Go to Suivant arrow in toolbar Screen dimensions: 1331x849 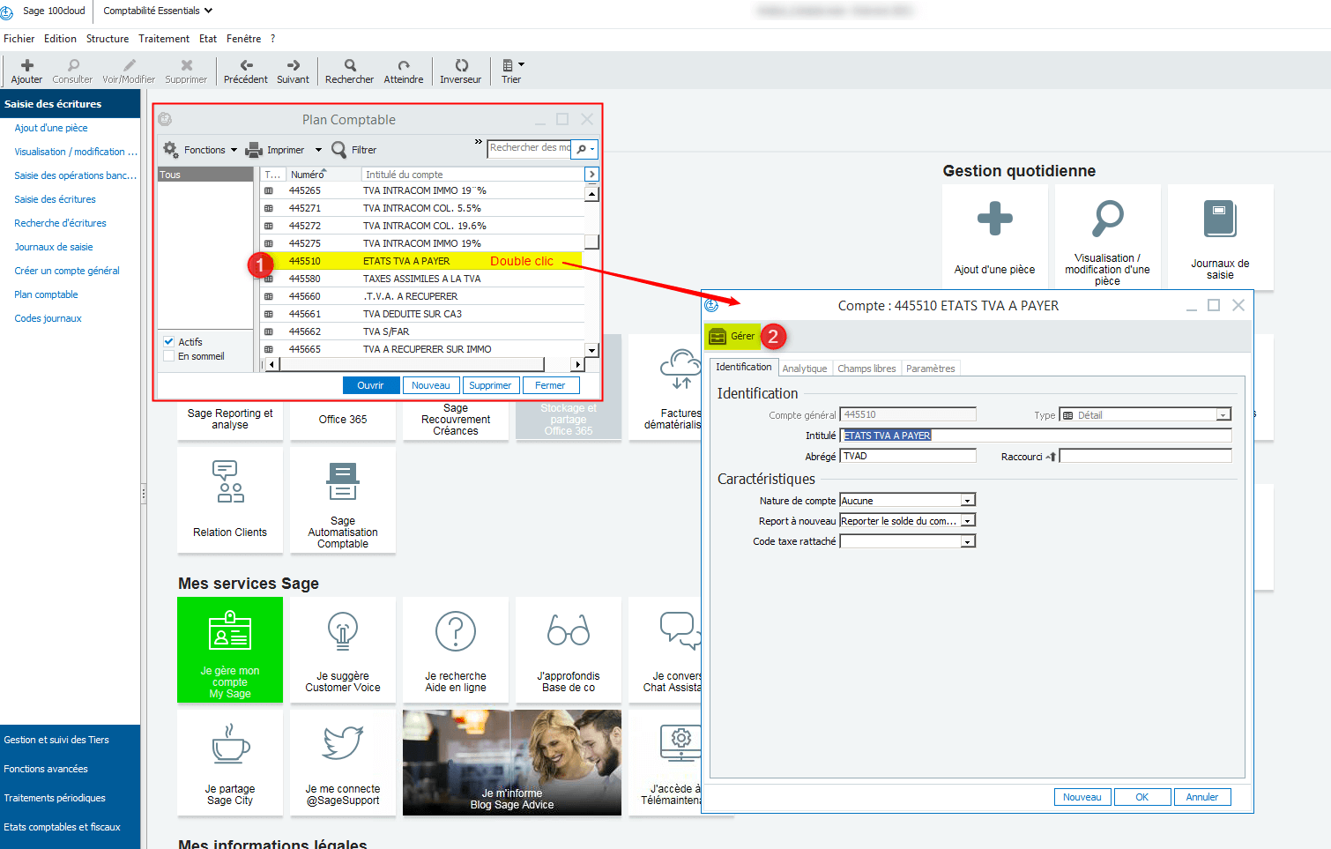294,65
